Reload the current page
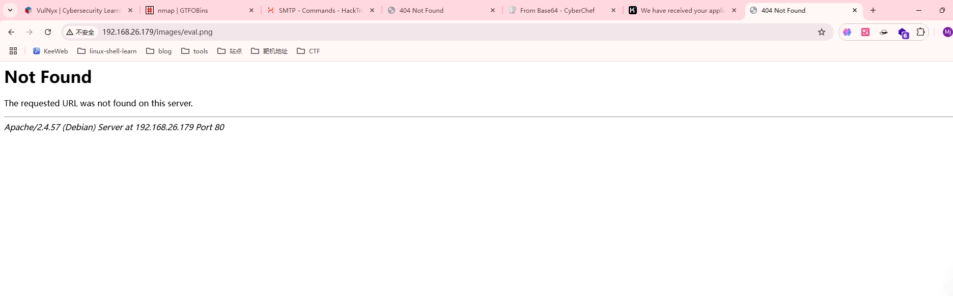Screen dimensions: 953x296 pos(48,32)
